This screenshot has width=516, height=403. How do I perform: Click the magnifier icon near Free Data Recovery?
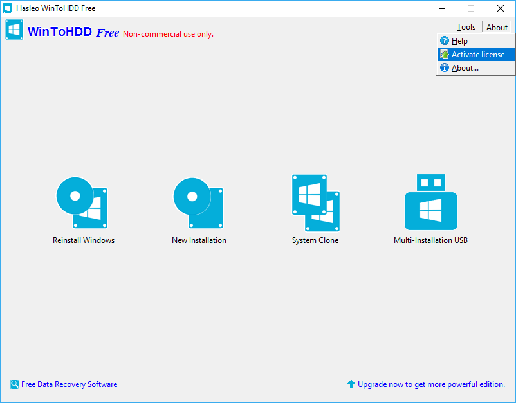click(x=15, y=384)
